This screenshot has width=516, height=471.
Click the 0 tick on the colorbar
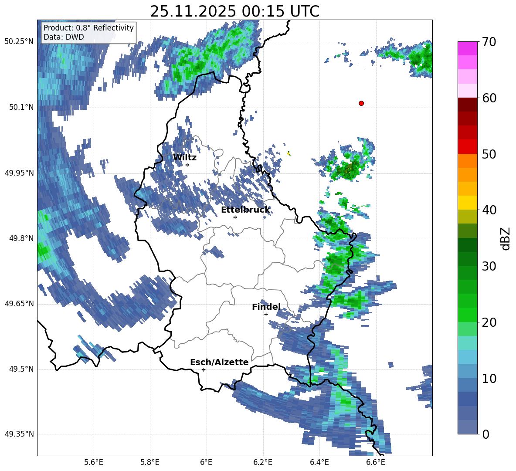click(485, 434)
